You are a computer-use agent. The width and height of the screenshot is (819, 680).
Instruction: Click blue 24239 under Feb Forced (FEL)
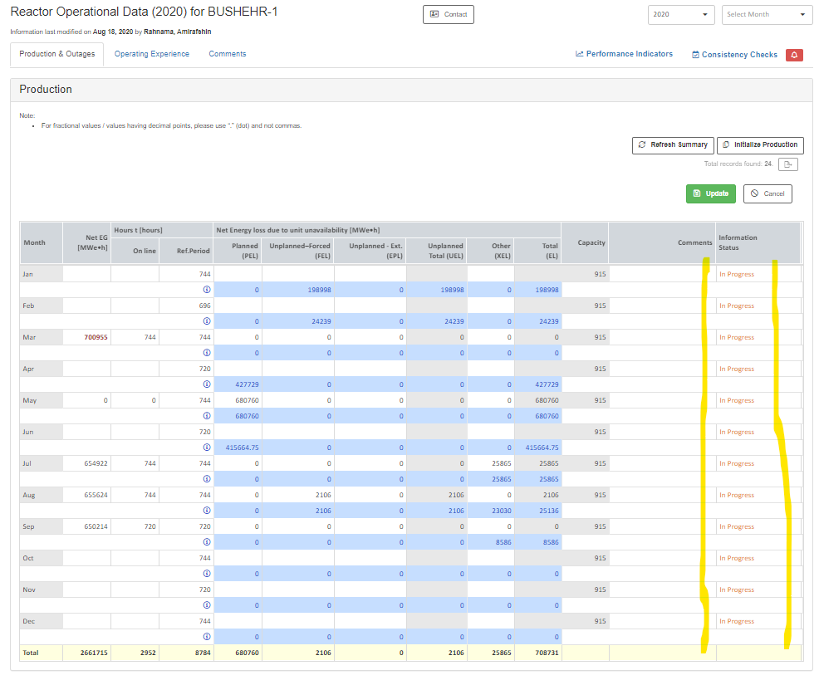321,321
